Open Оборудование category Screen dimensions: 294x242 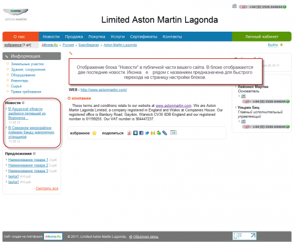(x=23, y=75)
